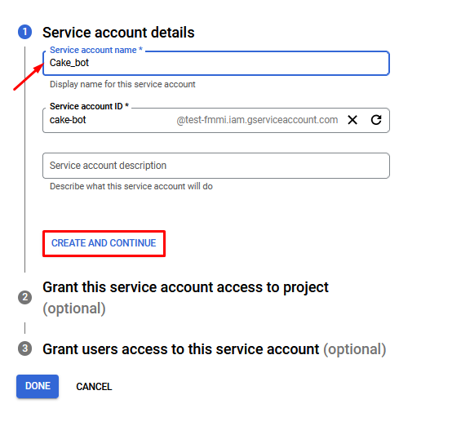Image resolution: width=461 pixels, height=426 pixels.
Task: Expand Grant this service account access to project
Action: pos(185,287)
